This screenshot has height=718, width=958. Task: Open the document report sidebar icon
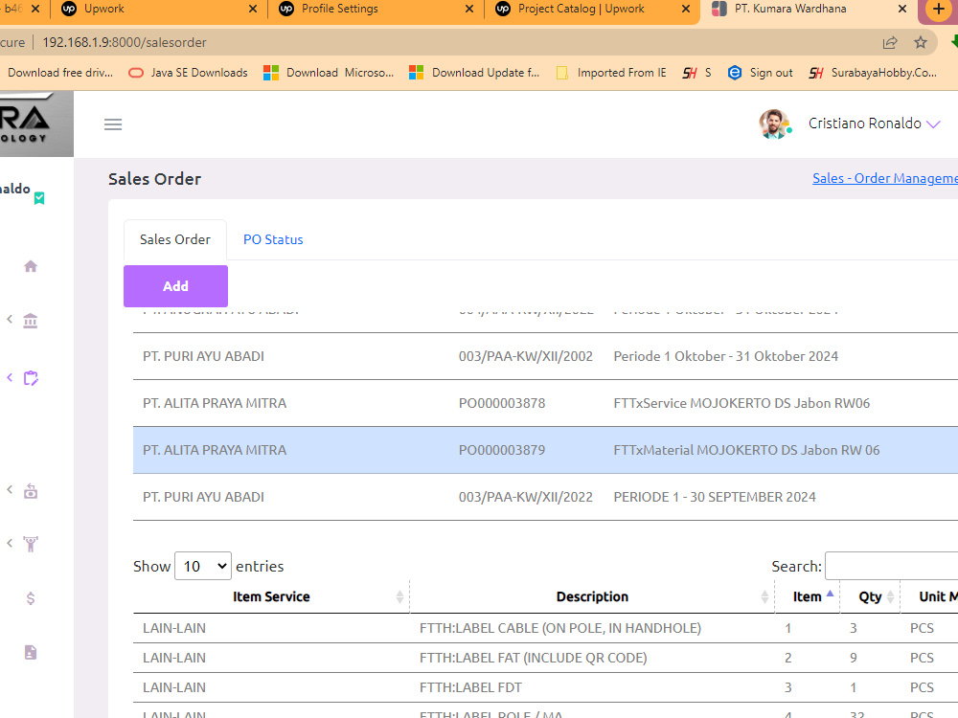coord(31,653)
